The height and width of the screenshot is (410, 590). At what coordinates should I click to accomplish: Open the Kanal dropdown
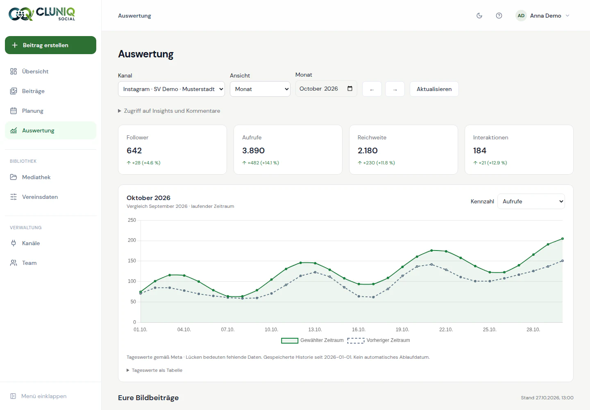pos(171,89)
